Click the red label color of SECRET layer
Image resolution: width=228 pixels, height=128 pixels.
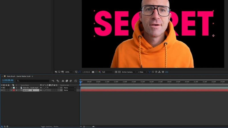click(14, 90)
